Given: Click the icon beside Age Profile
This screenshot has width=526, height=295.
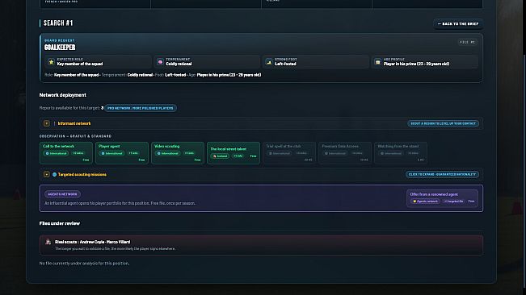Looking at the screenshot, I should click(x=377, y=62).
